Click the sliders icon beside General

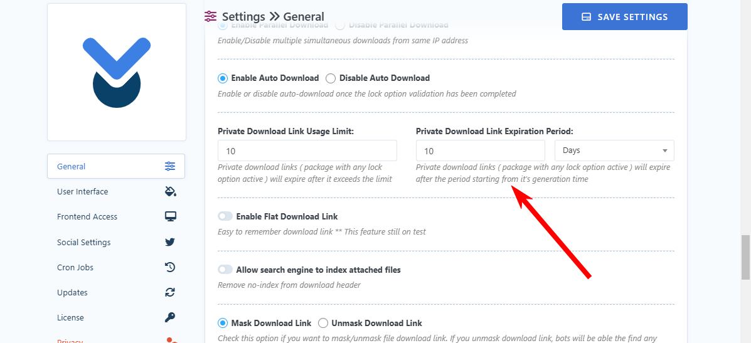coord(170,166)
